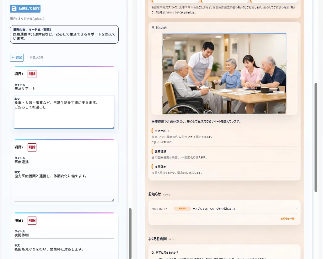The image size is (323, 259).
Task: Click the サービス内容 heading in preview
Action: [159, 28]
